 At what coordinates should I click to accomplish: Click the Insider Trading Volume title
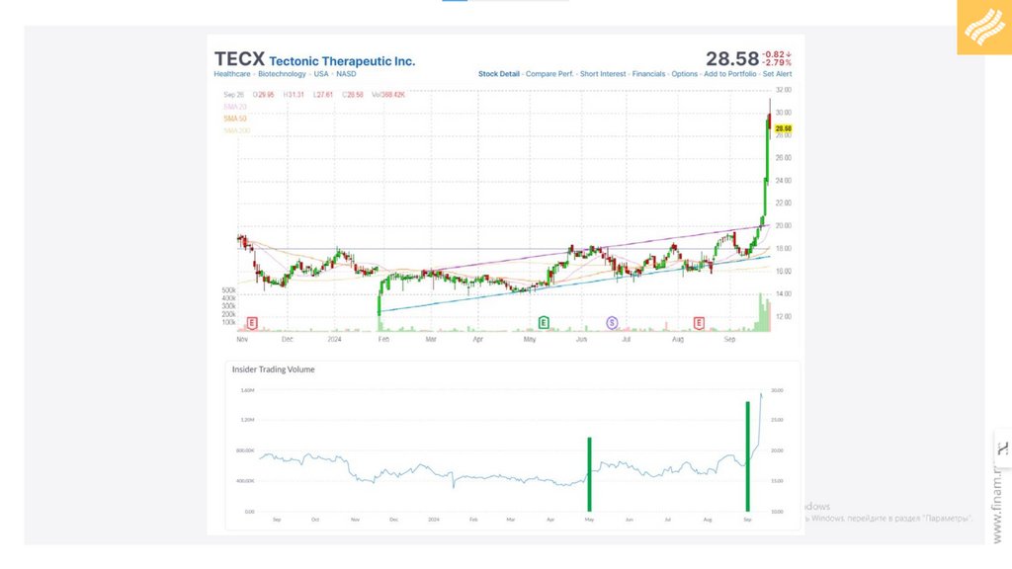pos(274,369)
